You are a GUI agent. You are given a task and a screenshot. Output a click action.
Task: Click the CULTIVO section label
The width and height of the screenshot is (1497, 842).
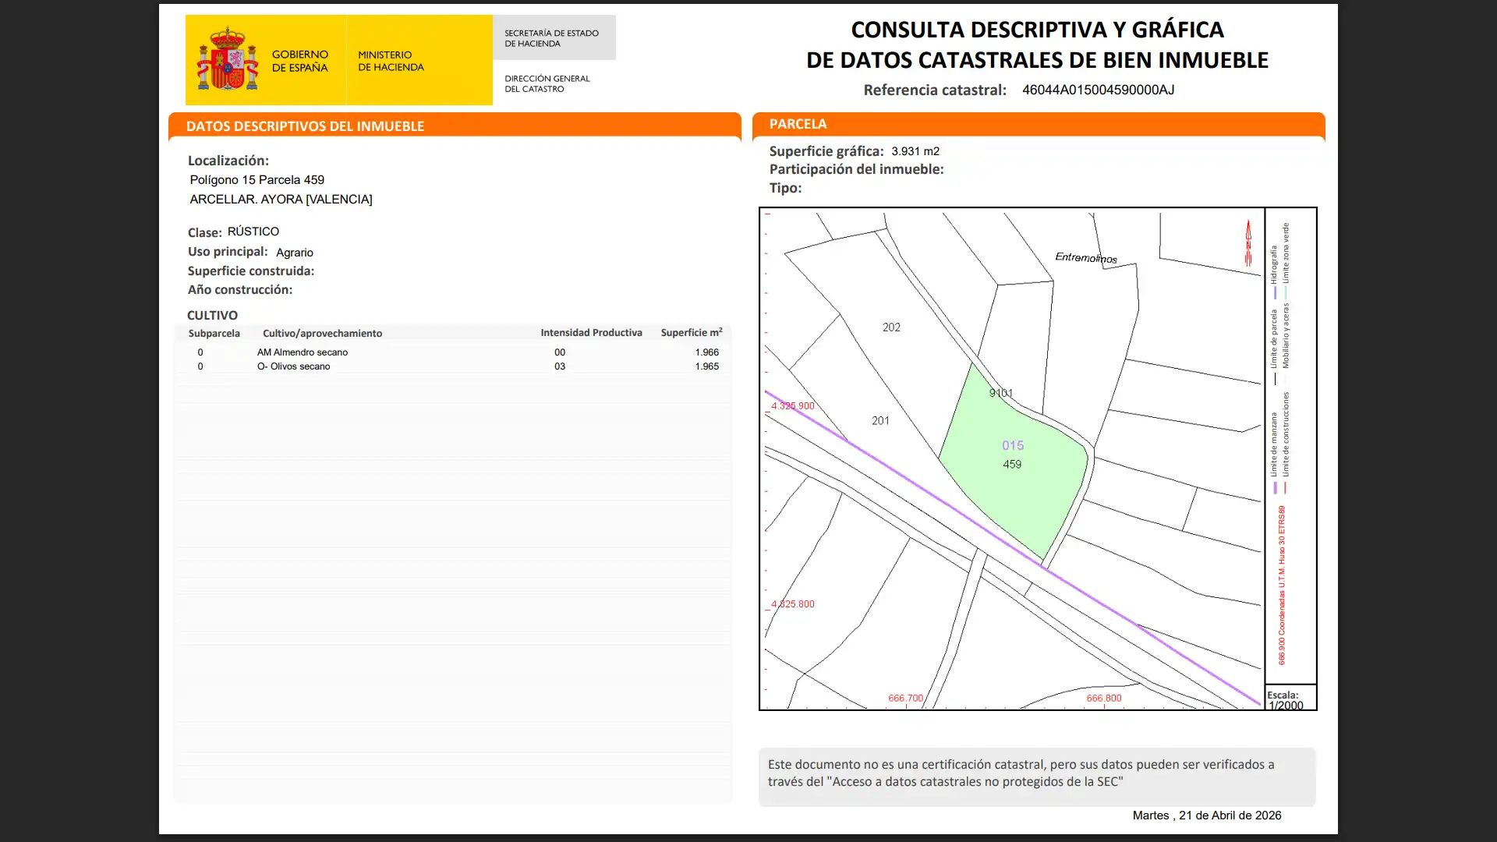[x=212, y=316]
